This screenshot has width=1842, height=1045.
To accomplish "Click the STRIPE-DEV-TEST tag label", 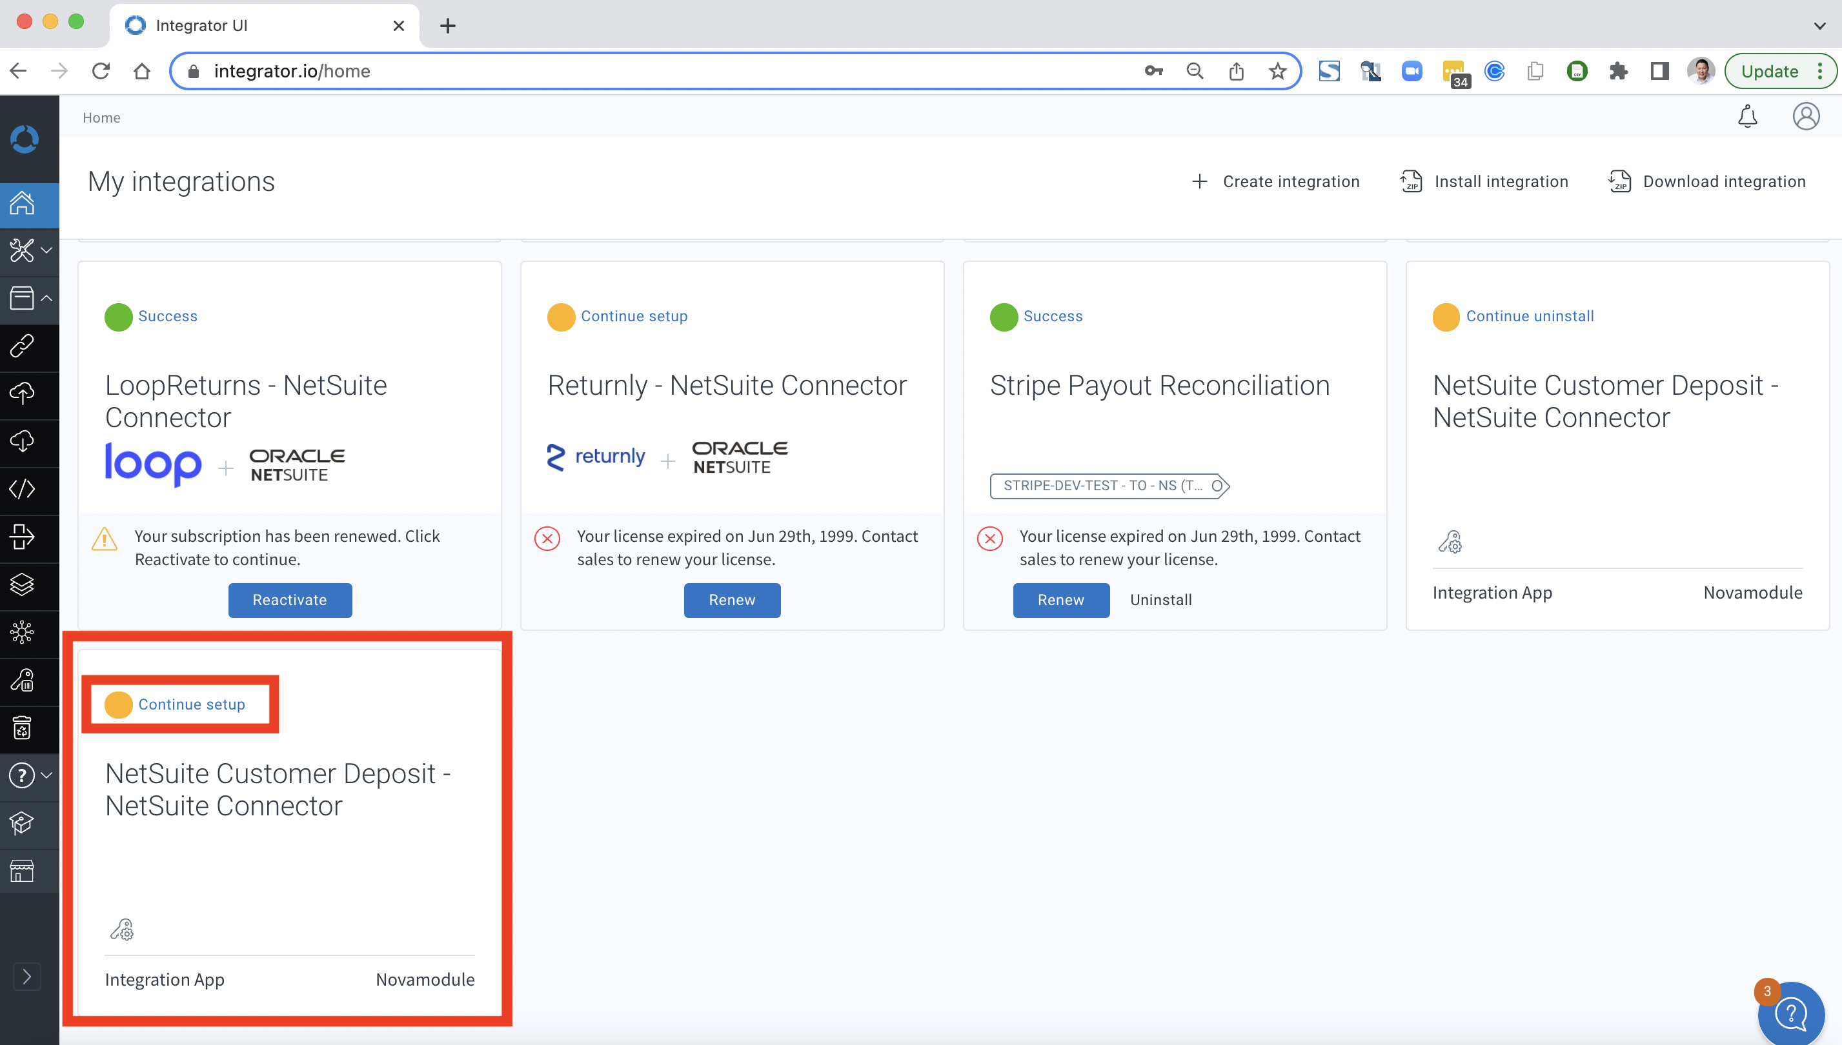I will click(x=1109, y=486).
